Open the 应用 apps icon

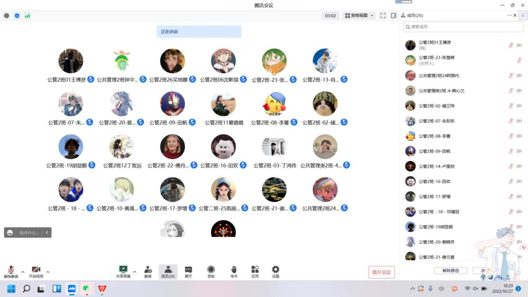255,272
